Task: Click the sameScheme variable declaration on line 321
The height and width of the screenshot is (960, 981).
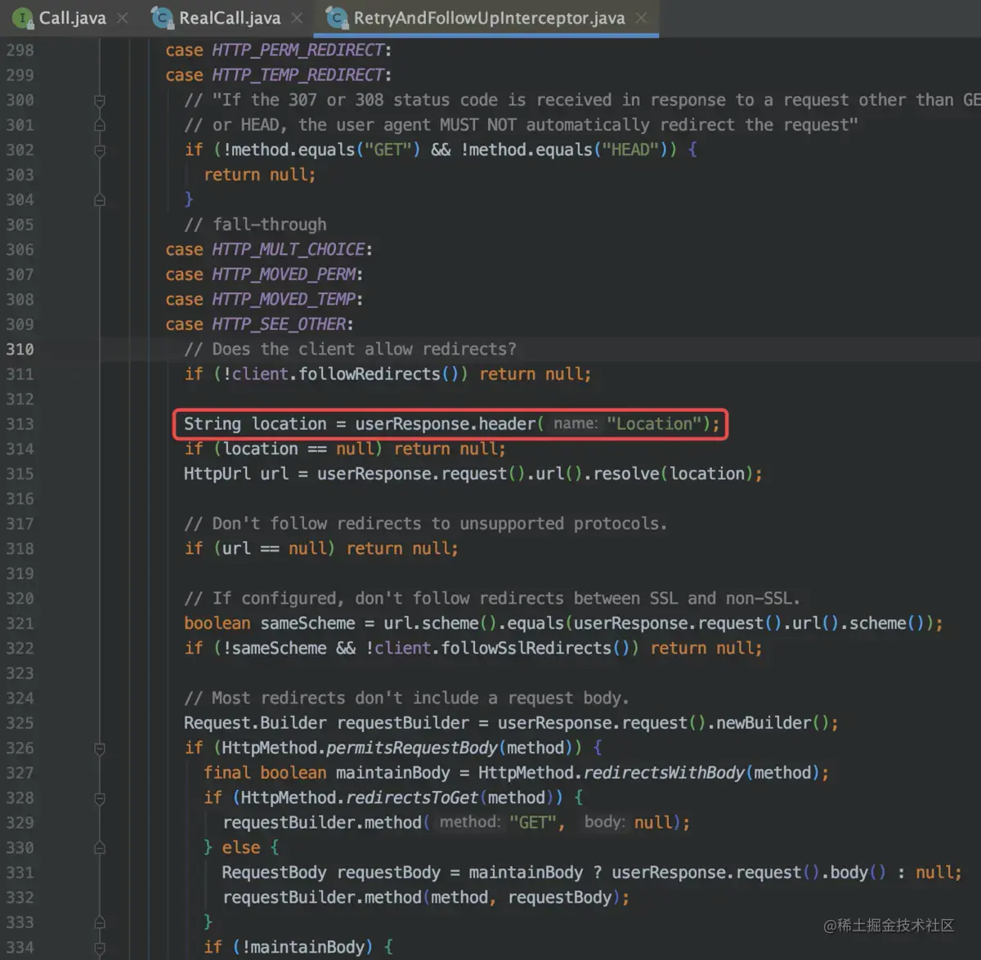Action: click(x=307, y=623)
